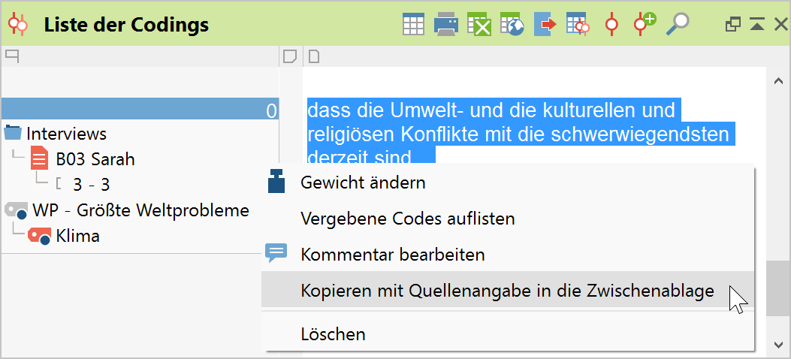
Task: Click the export with red arrow icon
Action: pyautogui.click(x=545, y=24)
